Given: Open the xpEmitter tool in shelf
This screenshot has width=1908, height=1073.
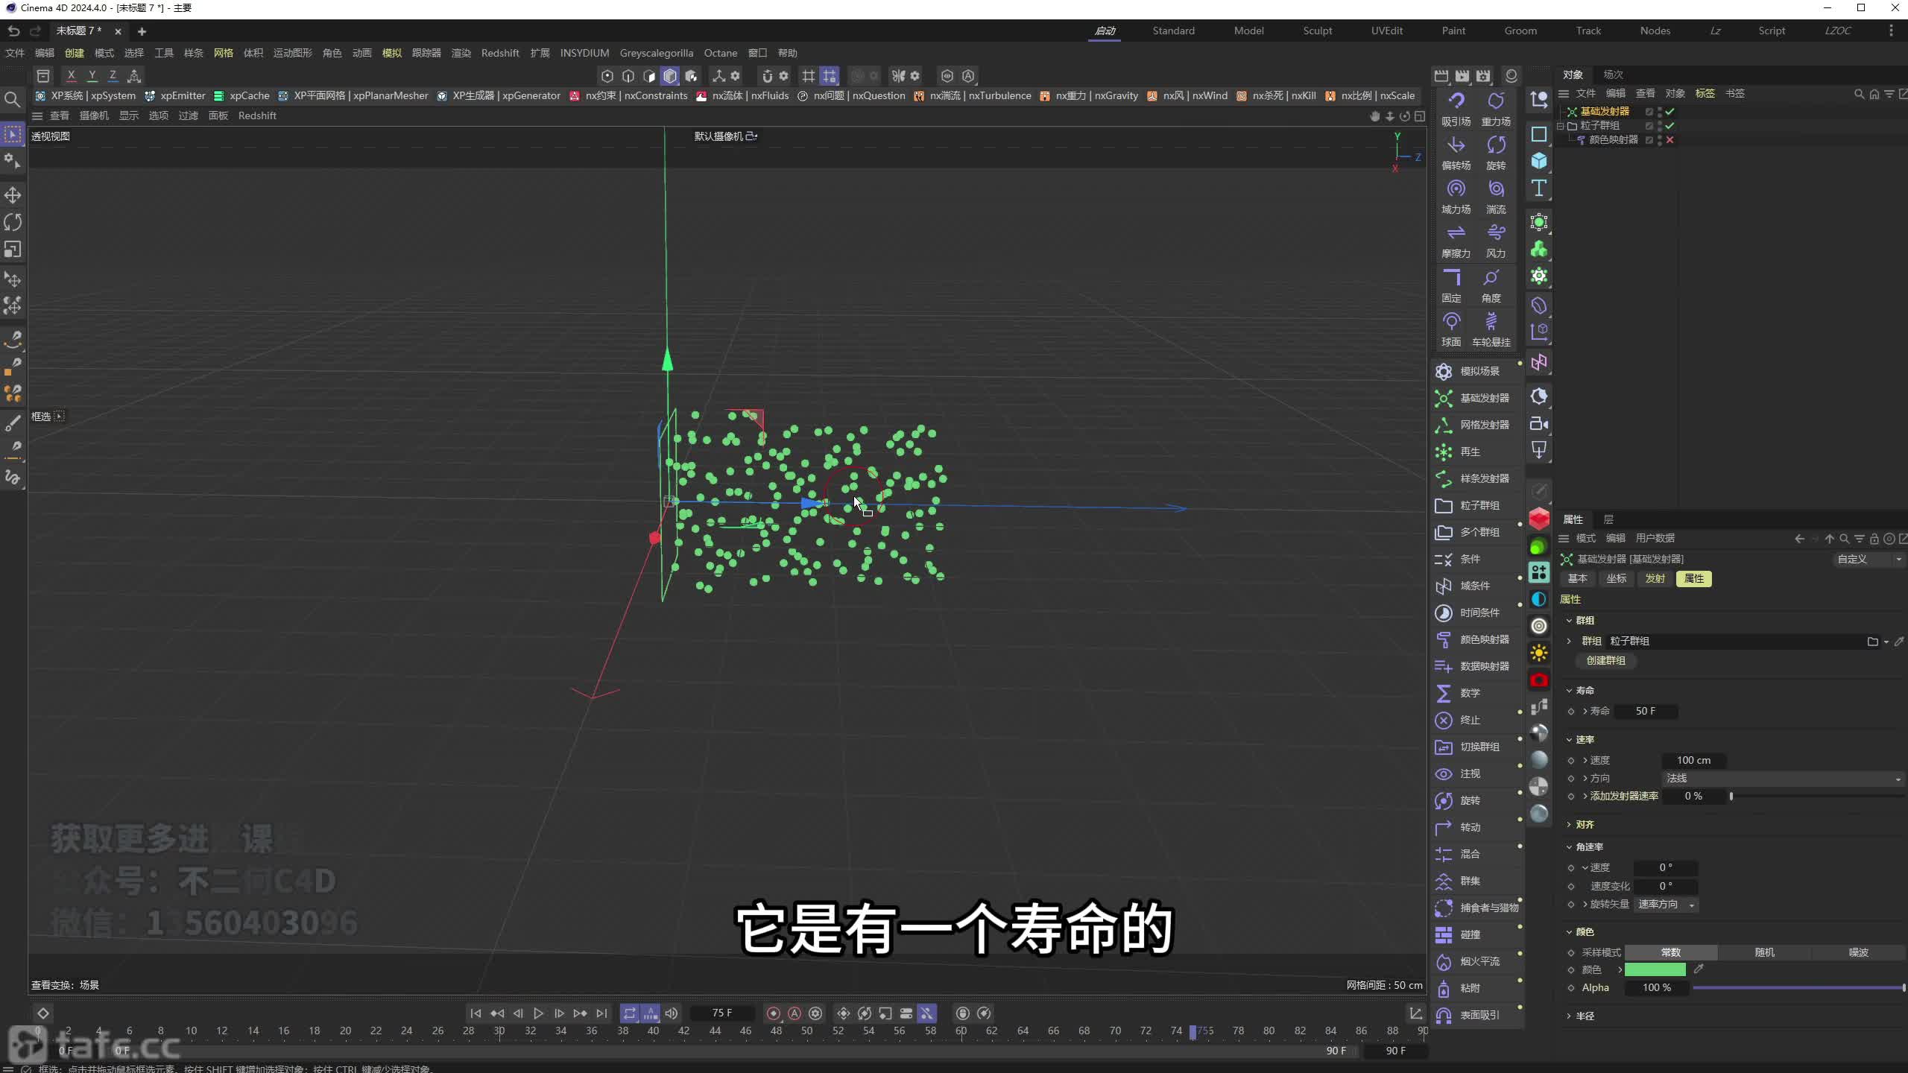Looking at the screenshot, I should pyautogui.click(x=175, y=95).
